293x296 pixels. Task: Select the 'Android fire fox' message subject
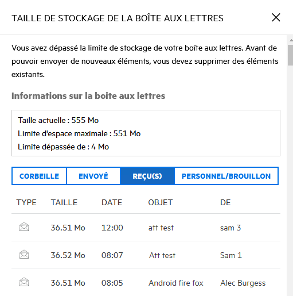pos(176,283)
